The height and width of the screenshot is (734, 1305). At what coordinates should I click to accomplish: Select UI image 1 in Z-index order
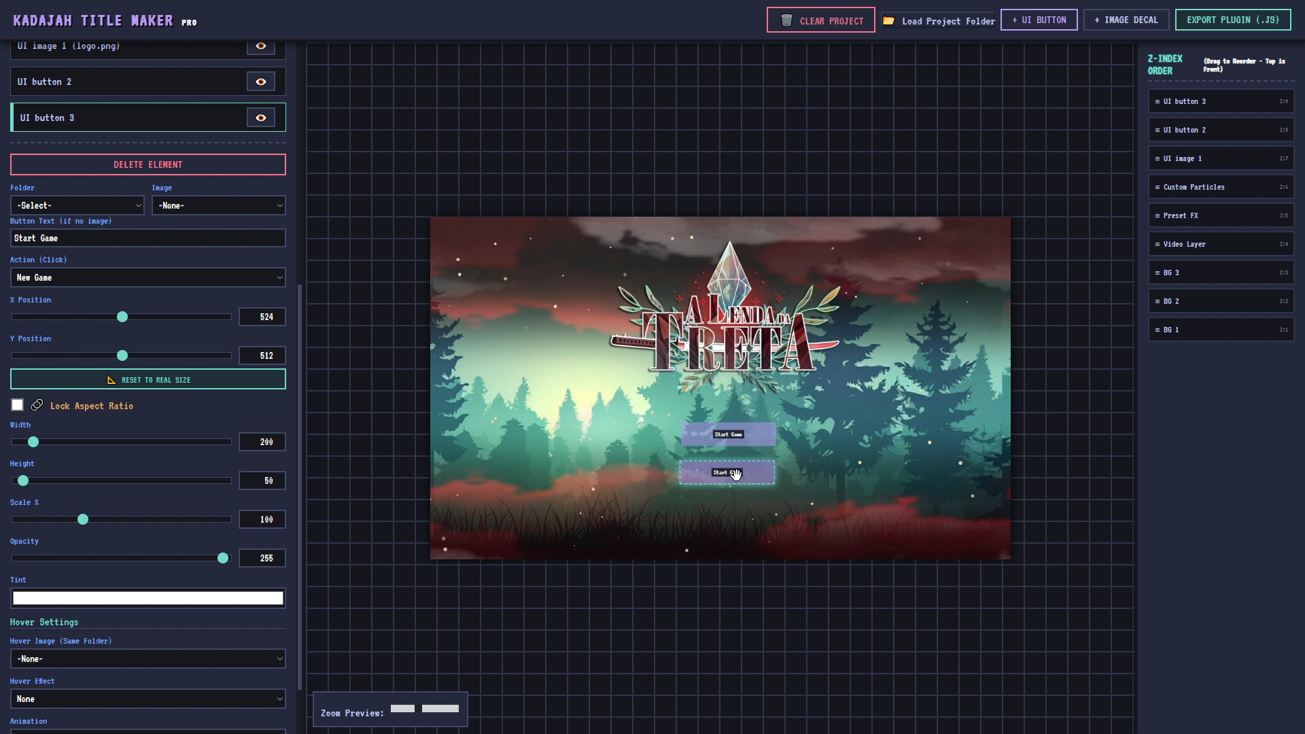click(1221, 158)
